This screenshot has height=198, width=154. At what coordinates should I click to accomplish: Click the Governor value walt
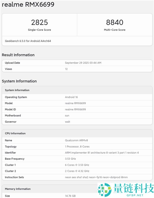click(x=68, y=122)
